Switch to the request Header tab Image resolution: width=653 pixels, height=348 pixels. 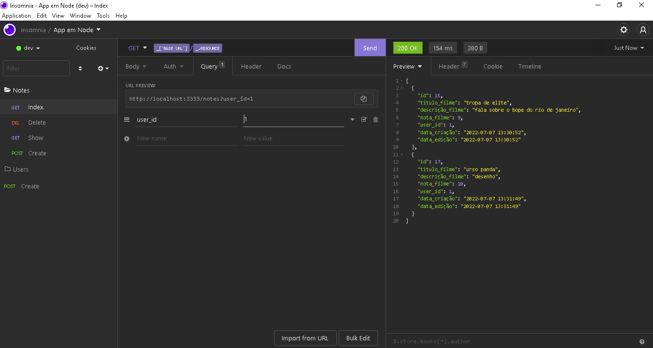coord(251,66)
